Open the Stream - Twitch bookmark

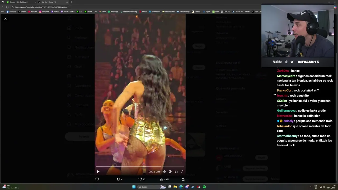click(68, 12)
